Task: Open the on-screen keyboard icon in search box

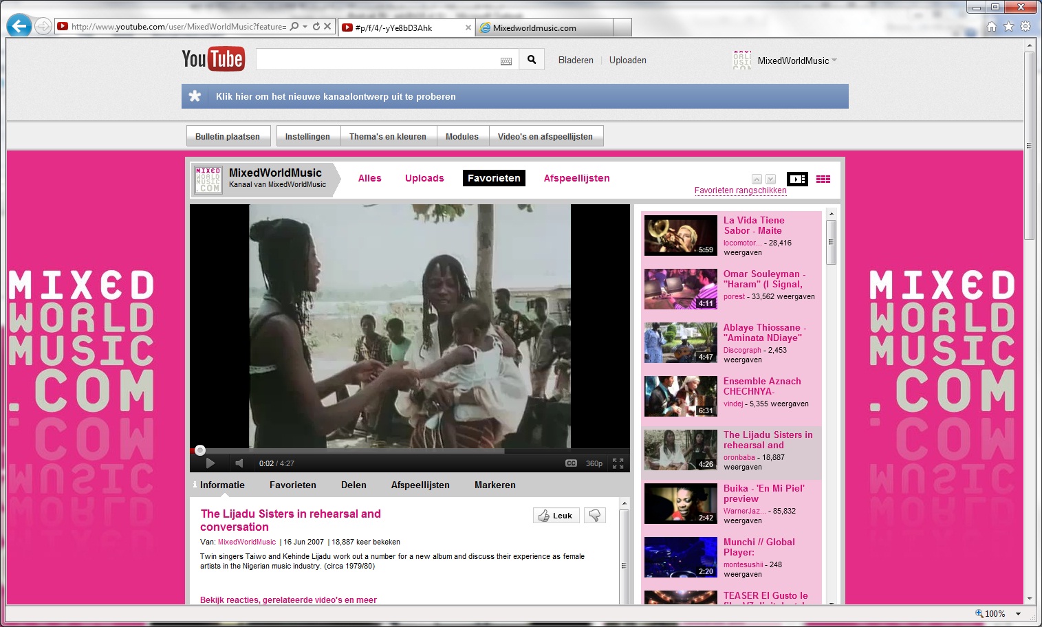Action: (x=506, y=61)
